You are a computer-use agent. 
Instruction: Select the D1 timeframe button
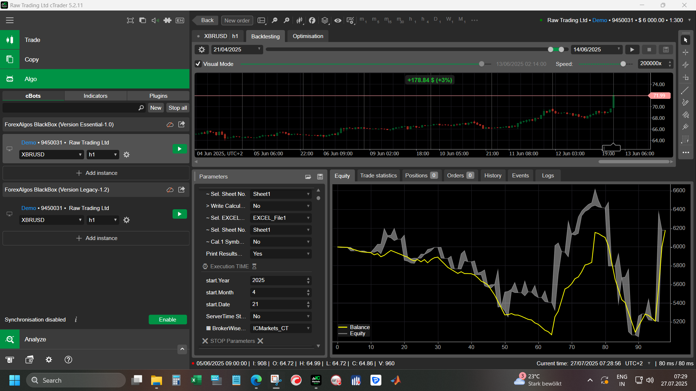coord(437,20)
